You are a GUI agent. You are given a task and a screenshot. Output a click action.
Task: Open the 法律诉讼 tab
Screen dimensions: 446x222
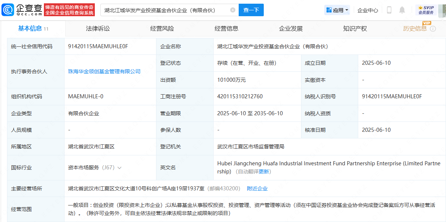point(98,28)
